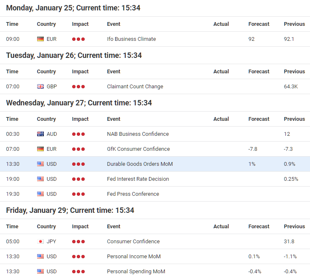
Task: Click the German flag on GfK Consumer Confidence row
Action: pyautogui.click(x=40, y=149)
